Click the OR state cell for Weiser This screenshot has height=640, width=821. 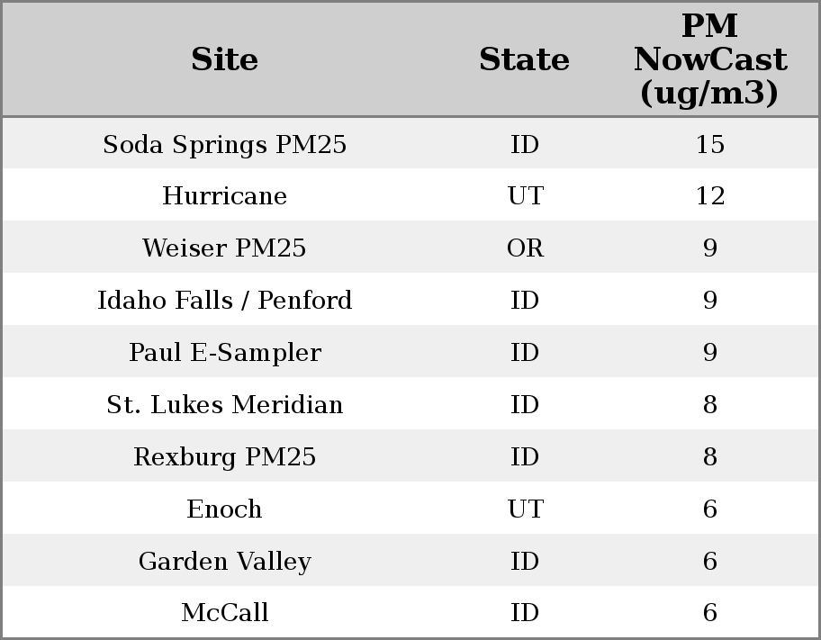pyautogui.click(x=525, y=248)
